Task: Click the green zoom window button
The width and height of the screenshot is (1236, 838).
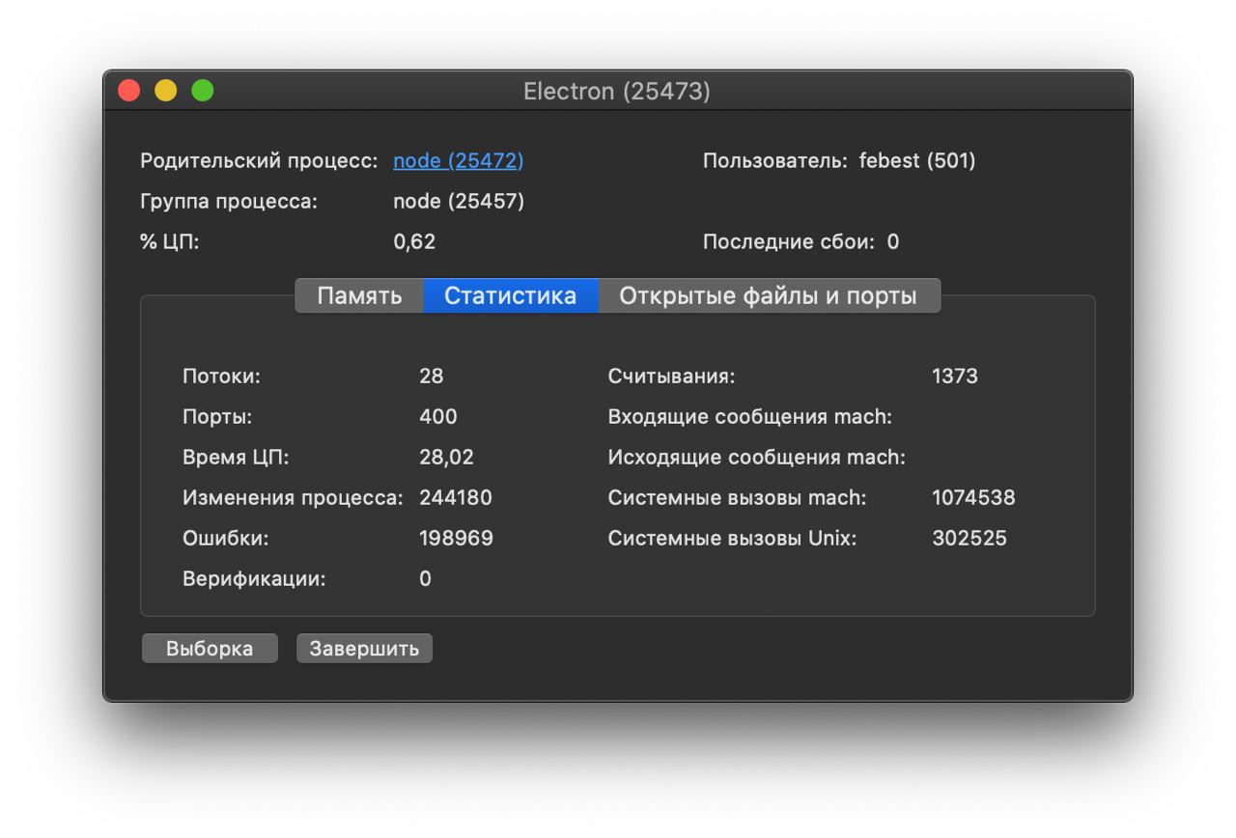Action: click(x=203, y=91)
